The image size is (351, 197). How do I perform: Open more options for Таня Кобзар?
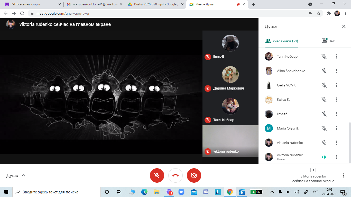pos(337,56)
